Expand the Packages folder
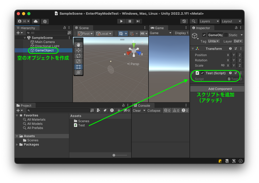259x183 pixels. [17, 144]
